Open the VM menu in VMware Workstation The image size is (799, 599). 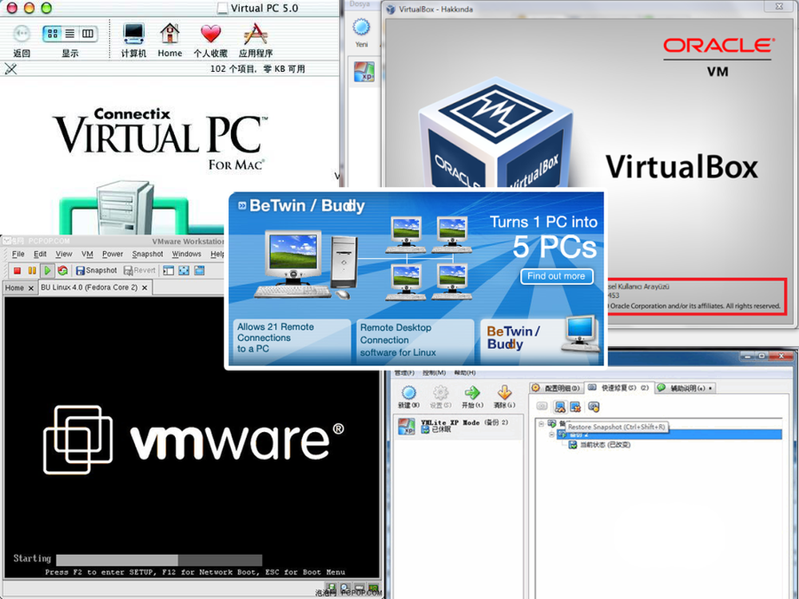[87, 254]
